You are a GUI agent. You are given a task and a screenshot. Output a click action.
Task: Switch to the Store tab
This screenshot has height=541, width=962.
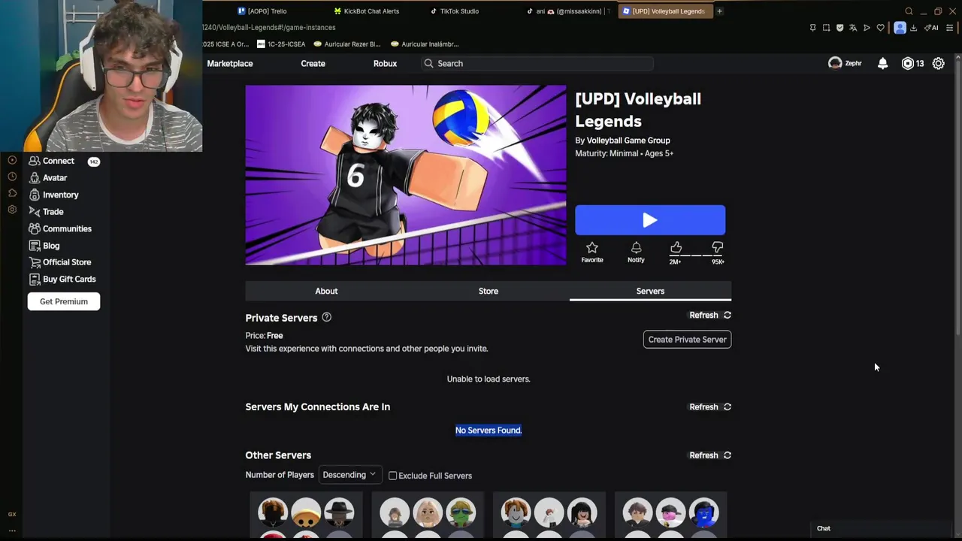pos(489,291)
